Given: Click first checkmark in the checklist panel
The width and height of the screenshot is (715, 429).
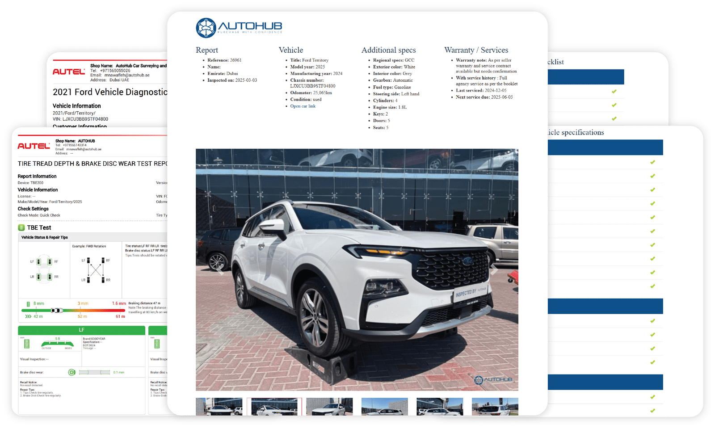Looking at the screenshot, I should pos(614,92).
